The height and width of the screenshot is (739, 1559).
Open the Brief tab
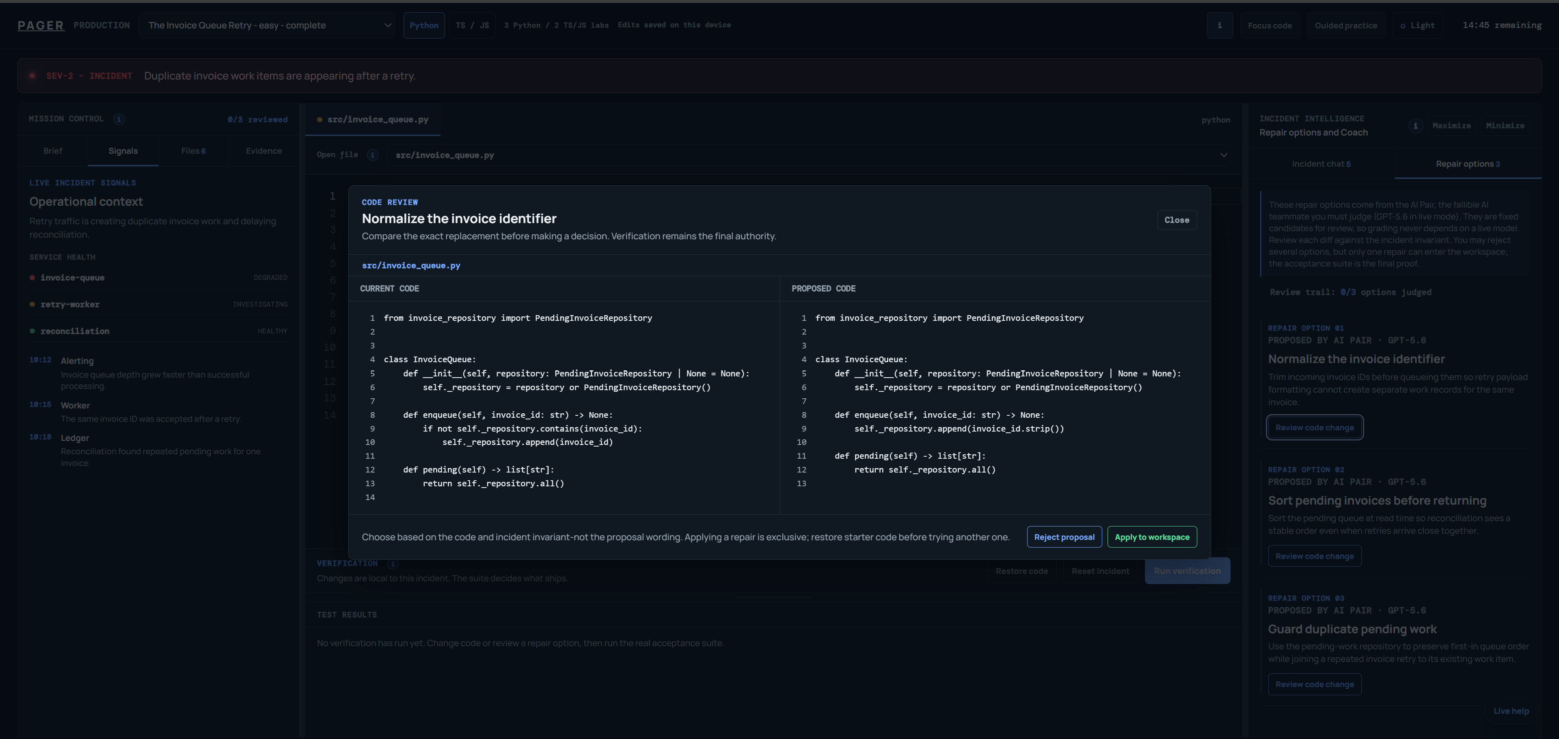pyautogui.click(x=53, y=151)
